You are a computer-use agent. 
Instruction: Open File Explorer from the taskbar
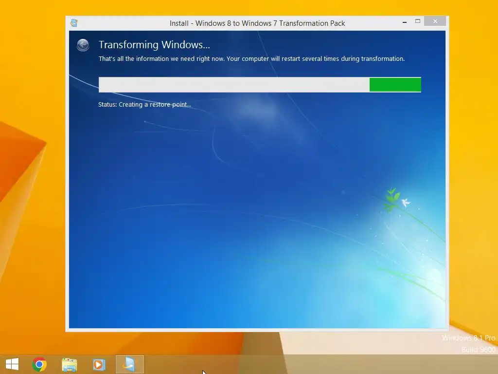69,364
